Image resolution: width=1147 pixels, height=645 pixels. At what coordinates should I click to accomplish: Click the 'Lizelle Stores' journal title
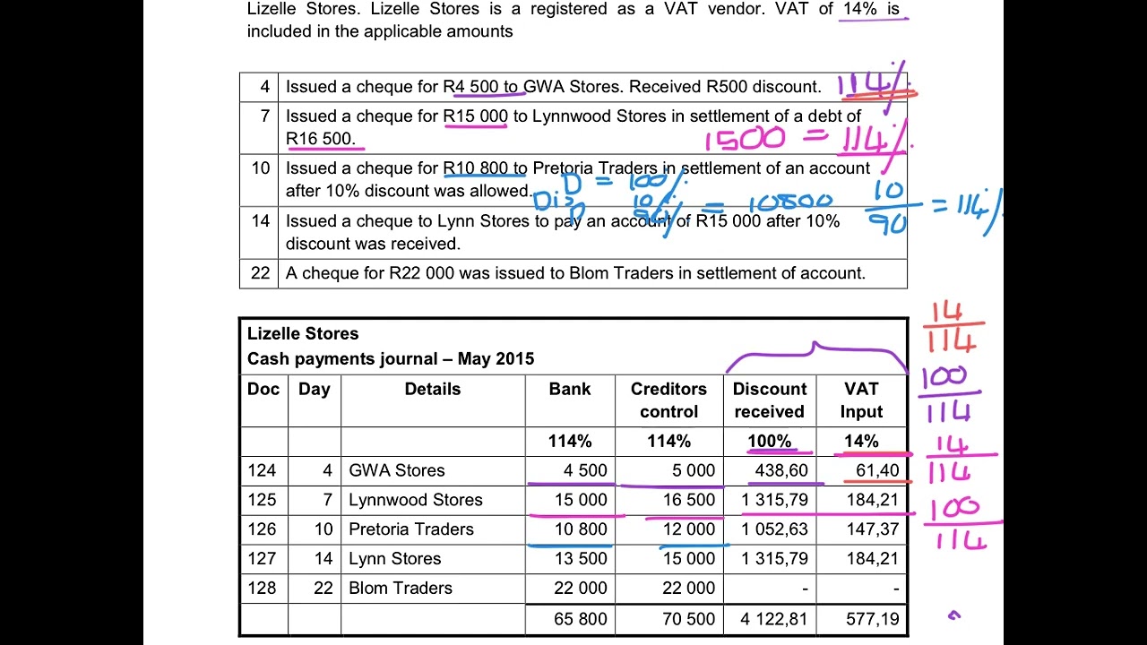(x=303, y=333)
